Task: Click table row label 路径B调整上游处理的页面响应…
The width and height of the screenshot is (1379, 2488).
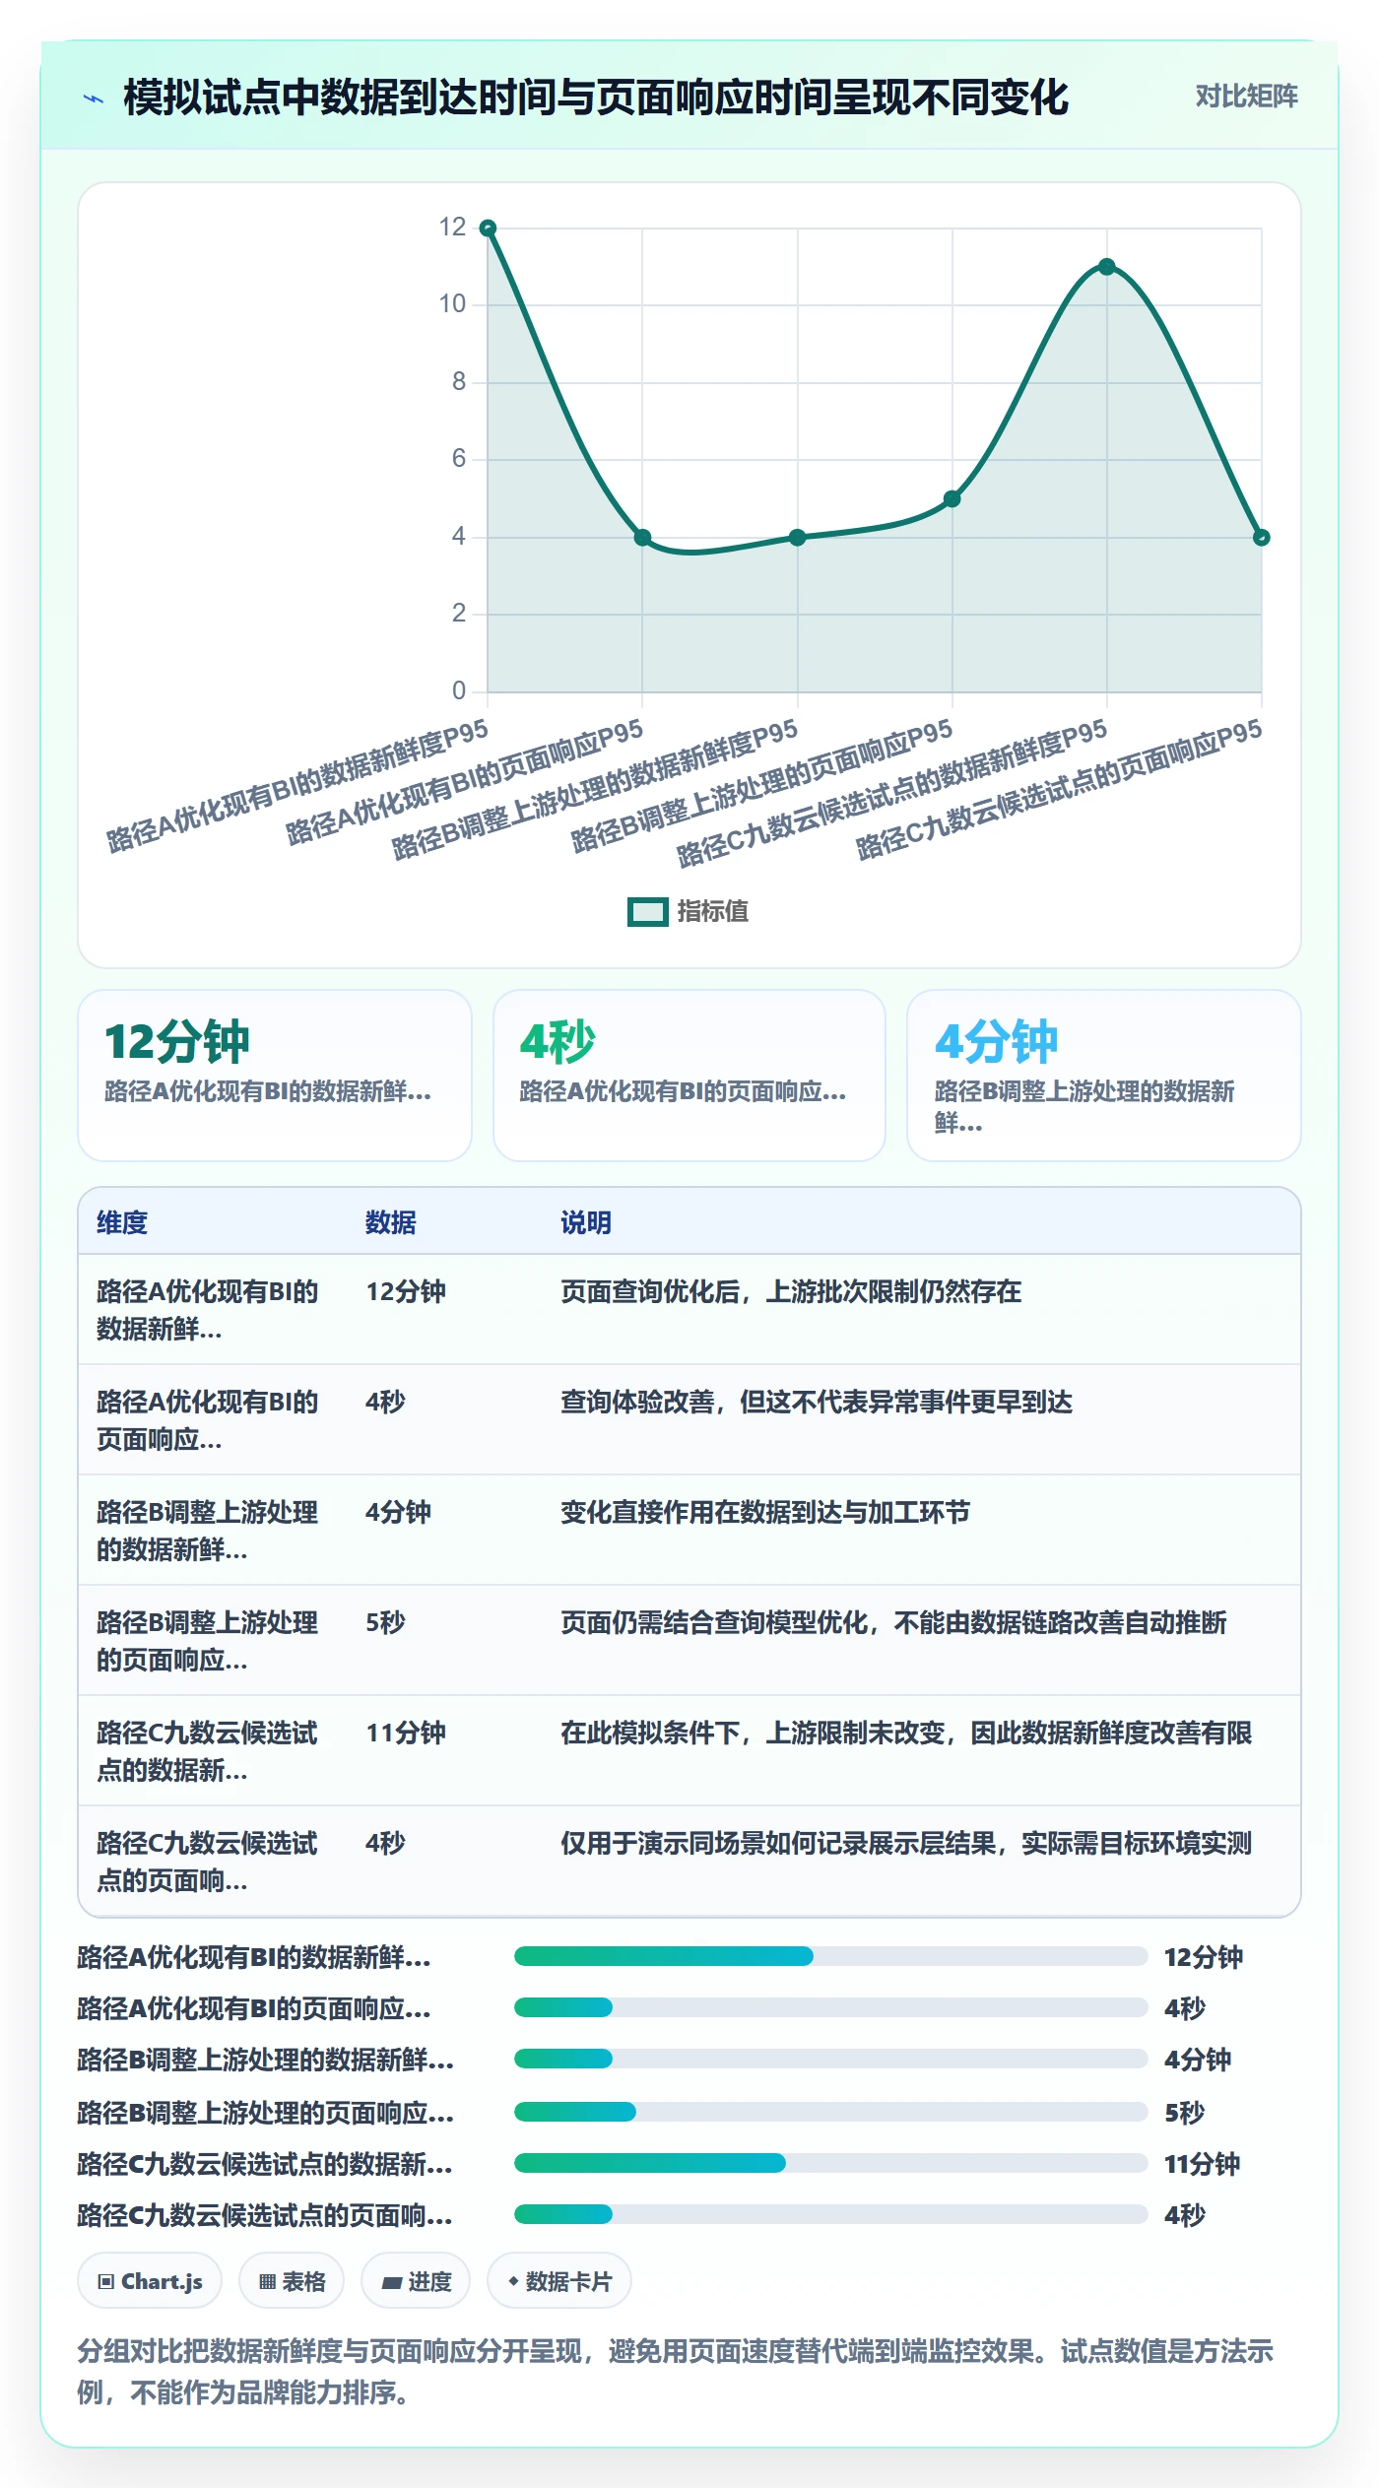Action: (x=207, y=1641)
